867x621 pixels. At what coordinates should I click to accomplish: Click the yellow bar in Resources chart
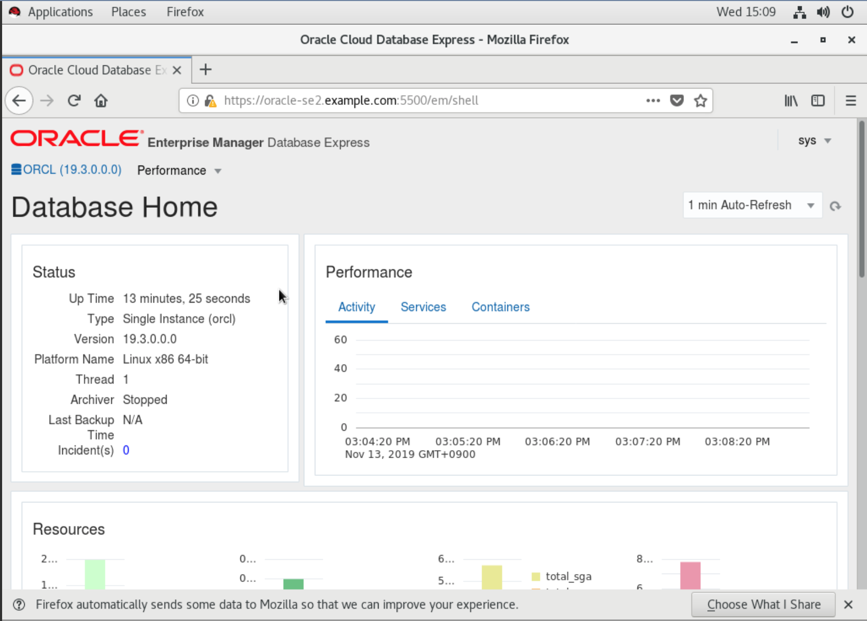point(492,577)
